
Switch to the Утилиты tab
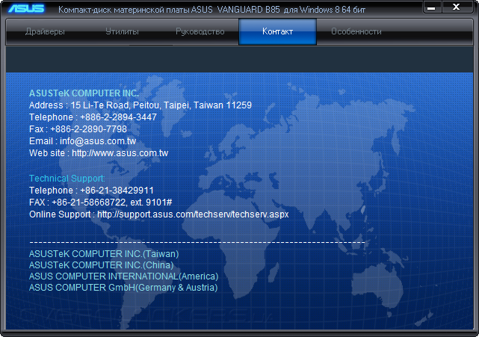click(122, 31)
